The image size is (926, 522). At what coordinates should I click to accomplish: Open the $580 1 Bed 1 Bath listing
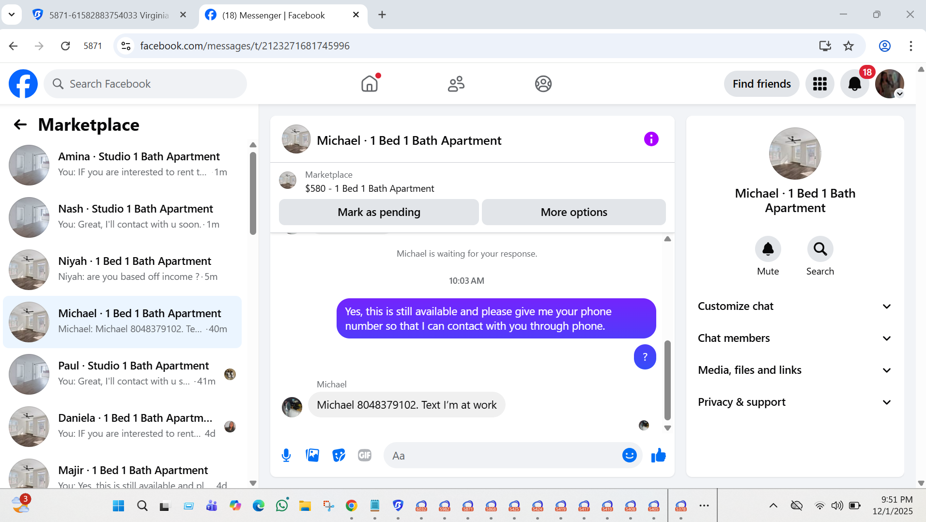(x=370, y=188)
